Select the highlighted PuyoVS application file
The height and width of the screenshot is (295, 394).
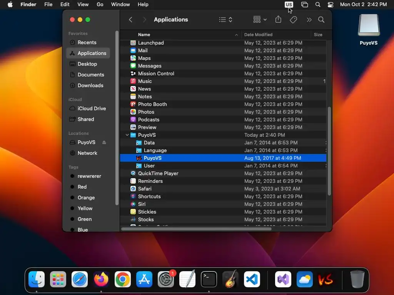223,158
